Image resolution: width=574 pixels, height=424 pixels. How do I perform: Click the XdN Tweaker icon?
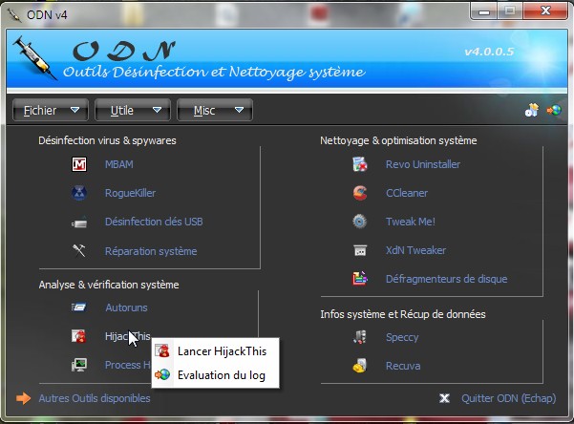click(x=360, y=250)
